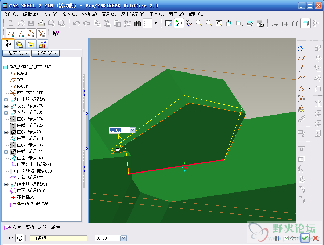Print using the printer icon
Screen dimensions: 324x245
click(x=41, y=23)
